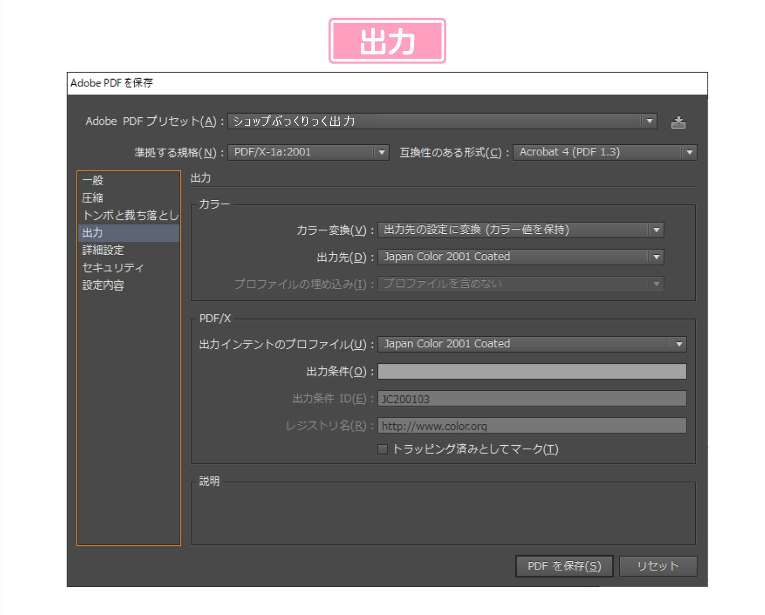Image resolution: width=765 pixels, height=615 pixels.
Task: Open the 準拠する規格 standard dropdown
Action: (x=308, y=152)
